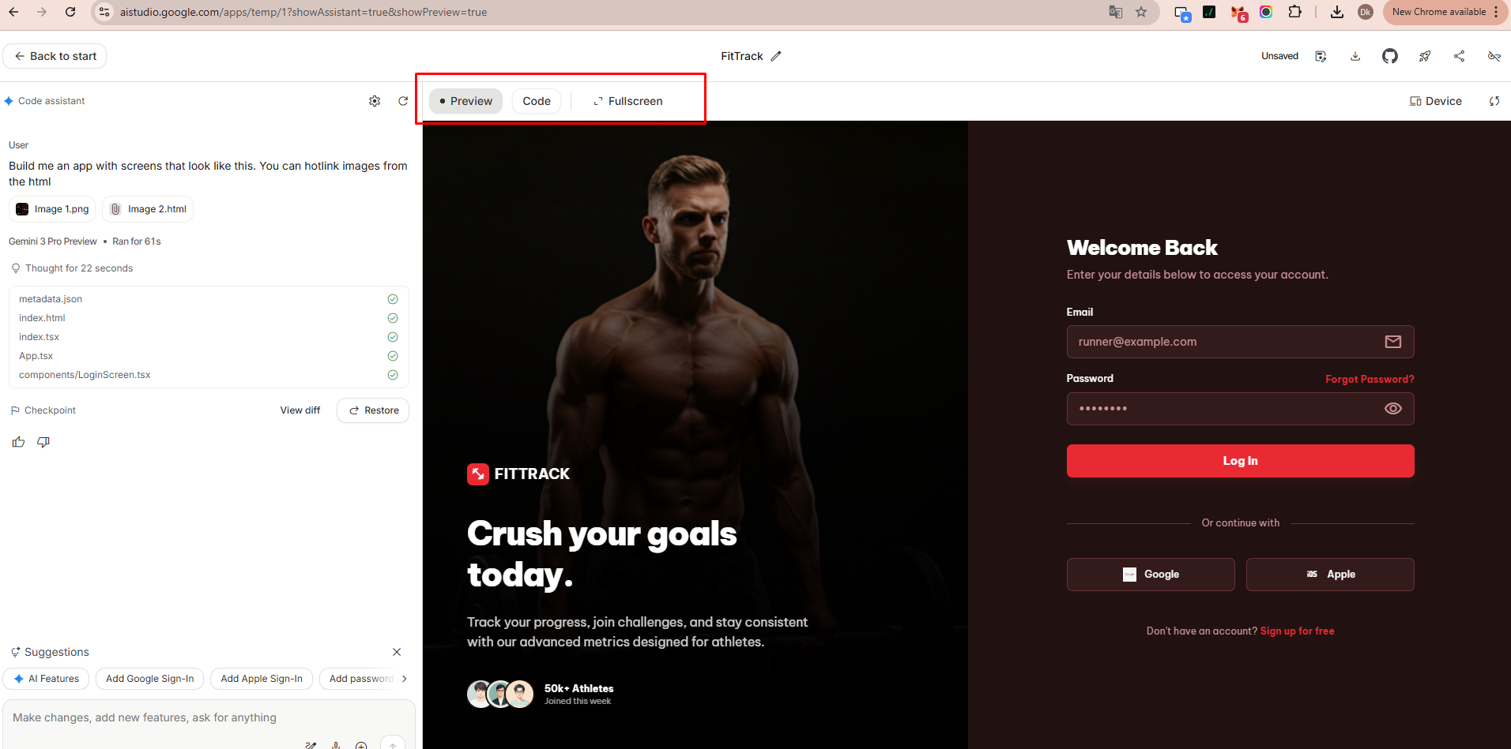The width and height of the screenshot is (1511, 749).
Task: Open the Image 2.html attachment
Action: tap(148, 209)
